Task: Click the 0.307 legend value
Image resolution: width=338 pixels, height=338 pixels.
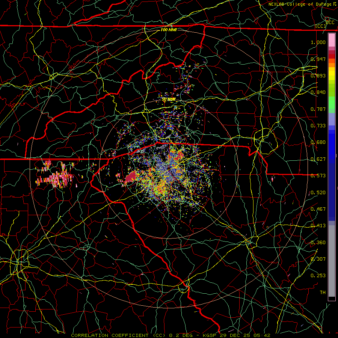Action: pos(318,259)
